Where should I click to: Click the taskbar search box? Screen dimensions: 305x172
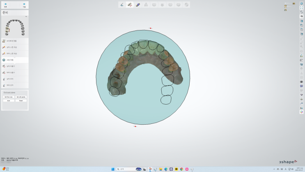coord(129,169)
